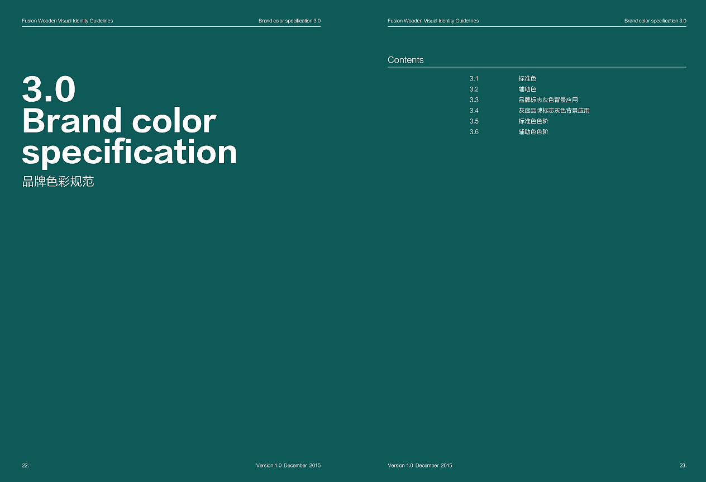Viewport: 706px width, 482px height.
Task: Click section number '3.6'
Action: 474,132
